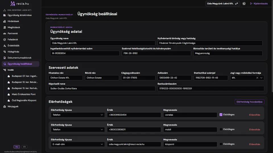Toggle the light/dark theme sun icon
This screenshot has width=273, height=153.
click(x=244, y=3)
